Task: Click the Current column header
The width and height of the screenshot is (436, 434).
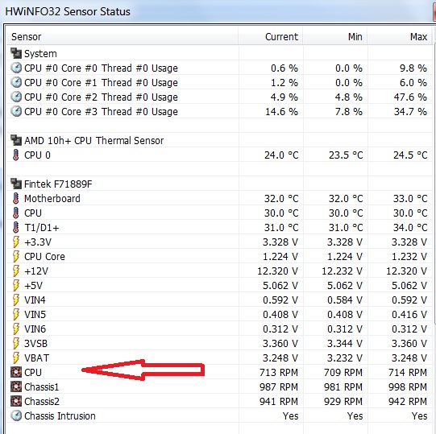Action: click(x=270, y=36)
